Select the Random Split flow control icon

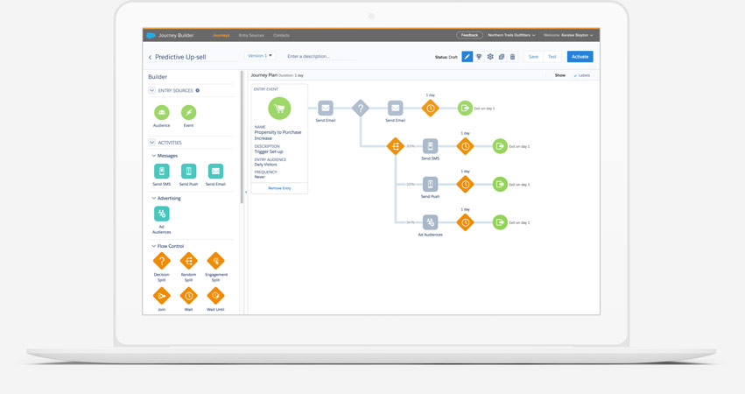coord(188,261)
